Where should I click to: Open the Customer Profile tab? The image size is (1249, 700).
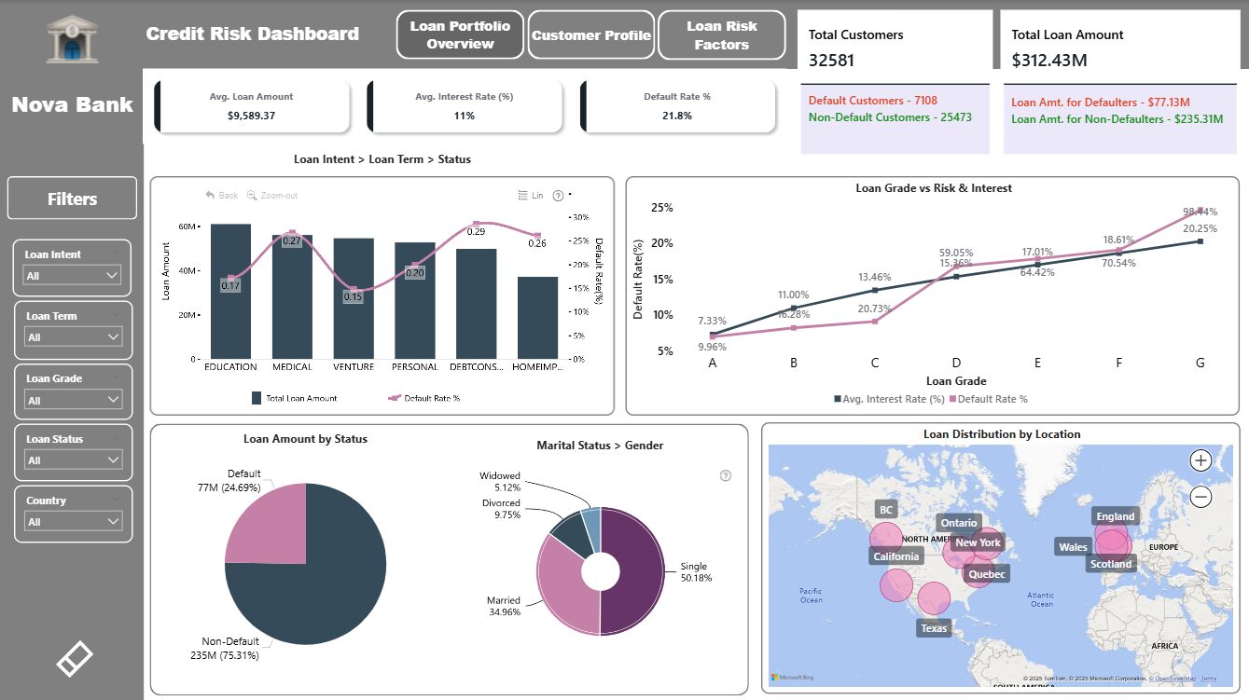point(591,35)
